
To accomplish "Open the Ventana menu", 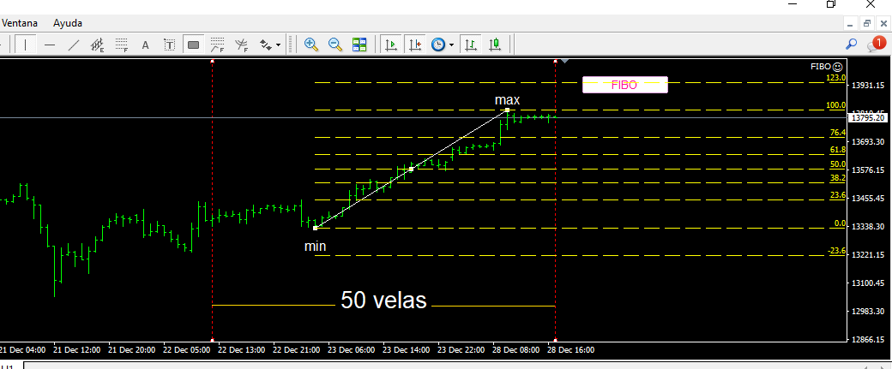I will click(x=20, y=23).
